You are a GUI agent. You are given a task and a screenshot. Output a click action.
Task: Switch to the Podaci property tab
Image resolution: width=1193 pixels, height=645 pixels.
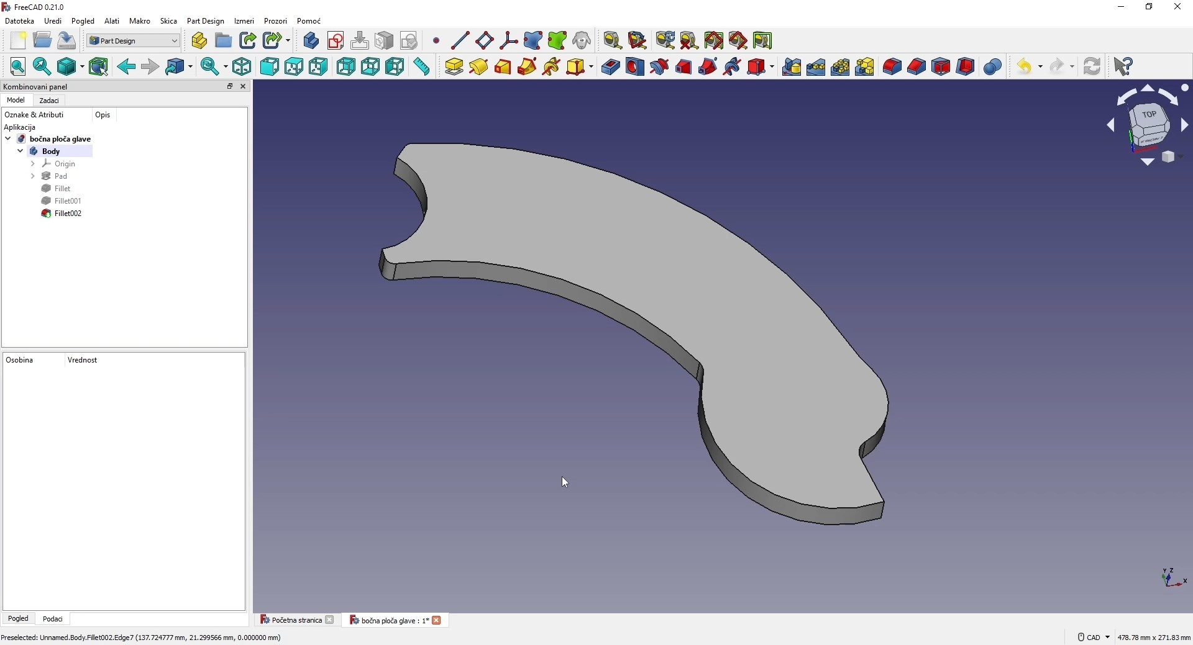53,620
